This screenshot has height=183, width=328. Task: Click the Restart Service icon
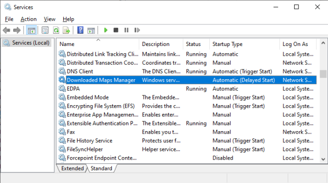point(137,30)
